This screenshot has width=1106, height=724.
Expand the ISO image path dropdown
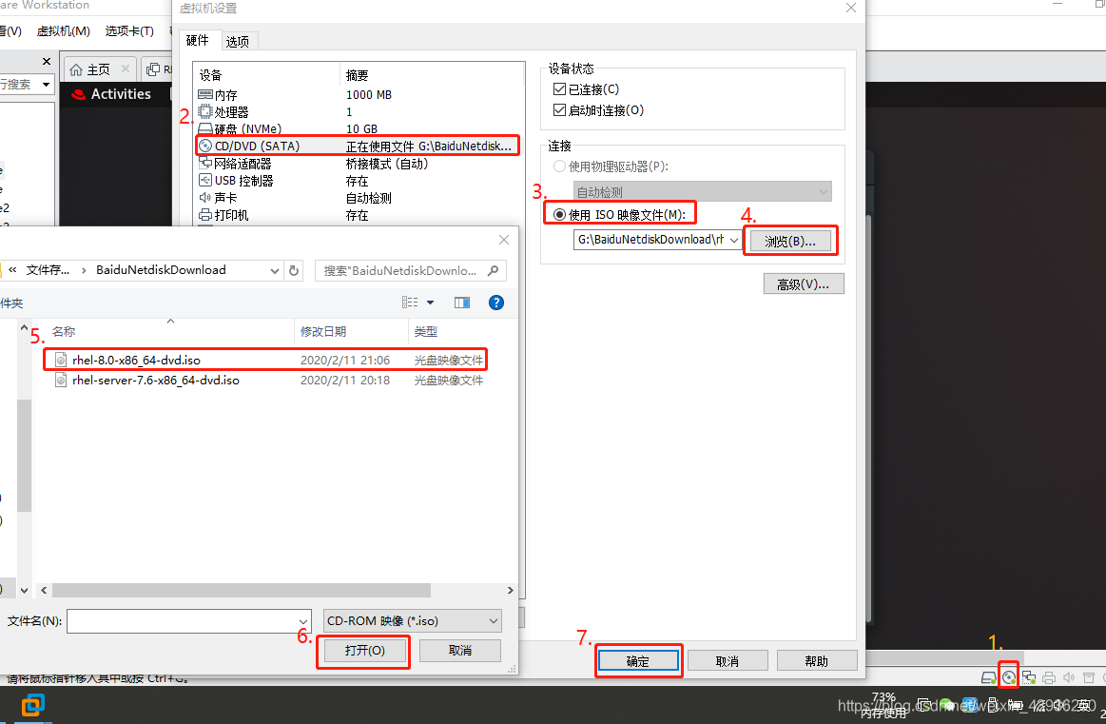[732, 241]
